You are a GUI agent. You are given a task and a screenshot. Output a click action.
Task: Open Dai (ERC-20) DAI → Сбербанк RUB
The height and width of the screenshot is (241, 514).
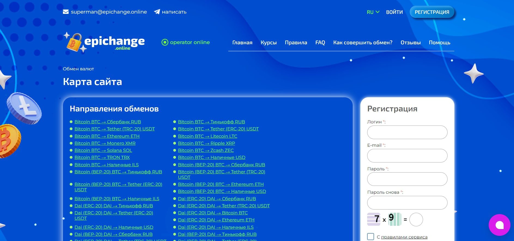point(217,199)
